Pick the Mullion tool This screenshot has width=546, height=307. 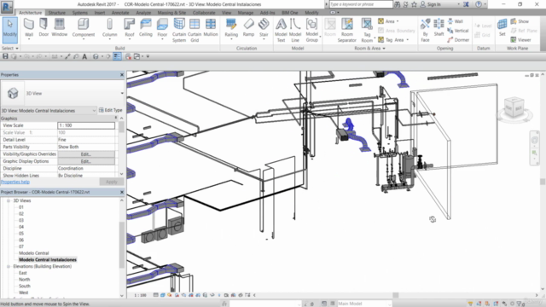(211, 28)
